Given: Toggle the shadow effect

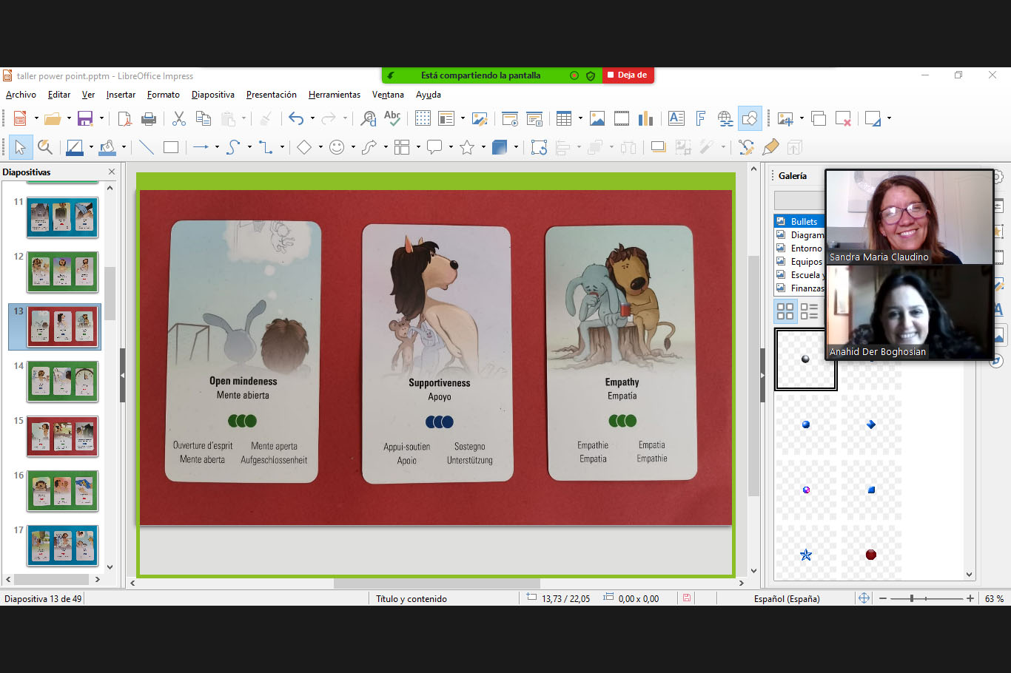Looking at the screenshot, I should point(658,147).
